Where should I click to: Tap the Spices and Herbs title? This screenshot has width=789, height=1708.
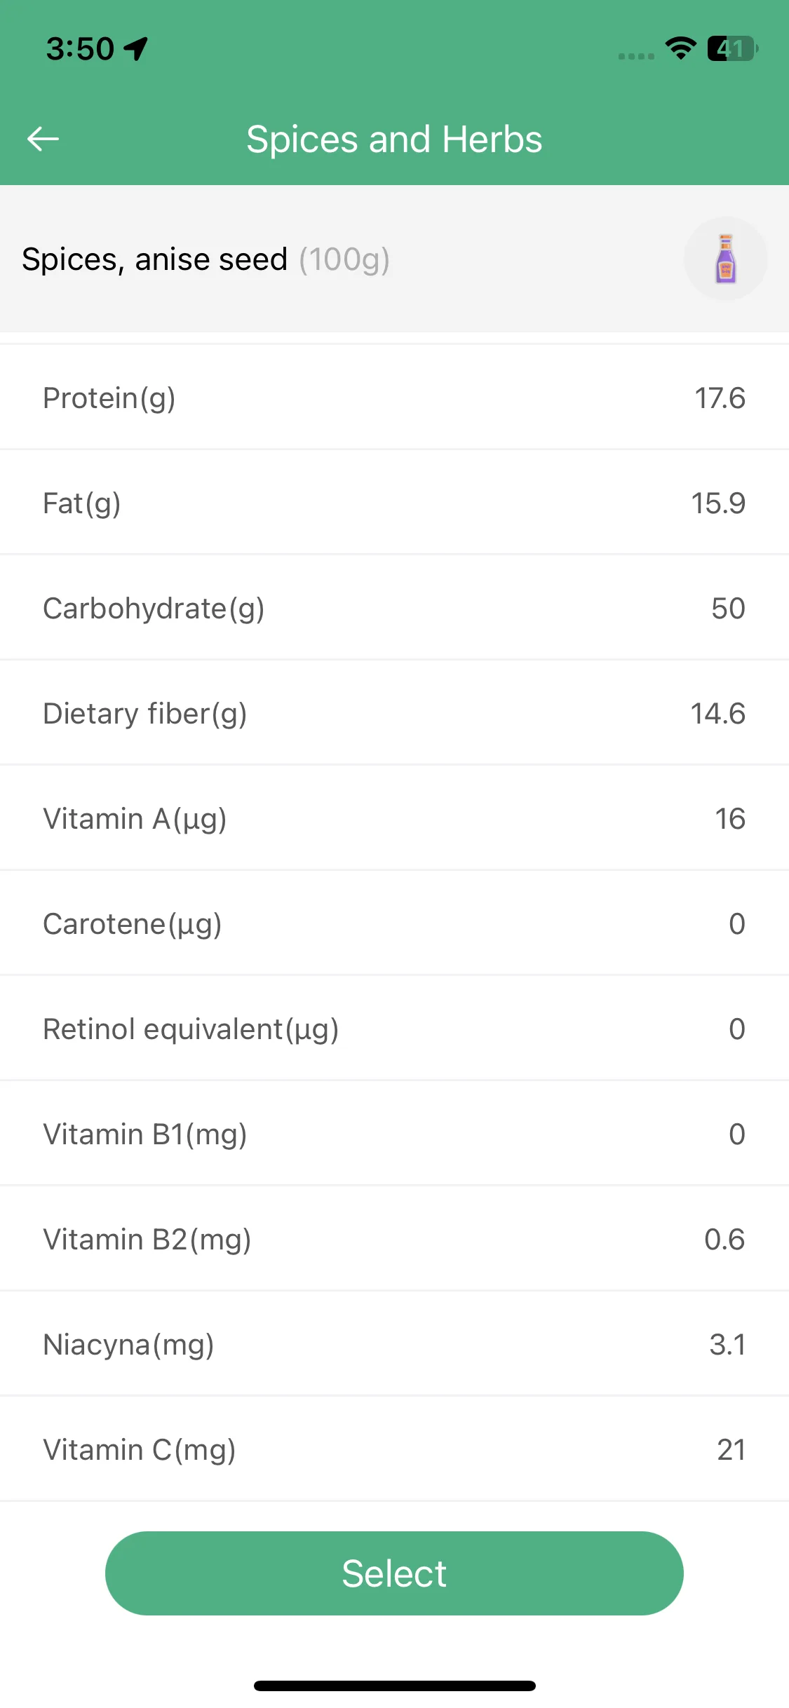coord(394,139)
